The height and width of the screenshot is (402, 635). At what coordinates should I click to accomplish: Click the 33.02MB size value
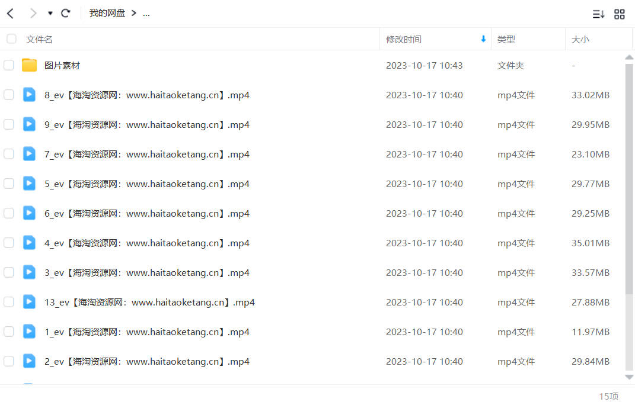(591, 95)
